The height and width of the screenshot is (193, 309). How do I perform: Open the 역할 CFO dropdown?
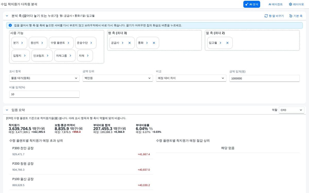291,110
